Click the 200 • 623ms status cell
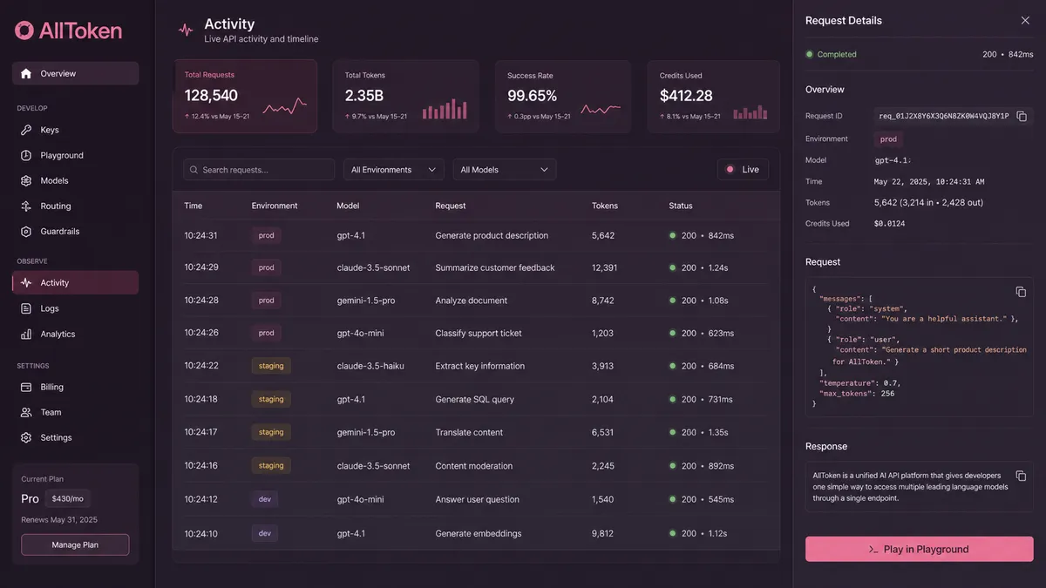The image size is (1046, 588). click(702, 333)
